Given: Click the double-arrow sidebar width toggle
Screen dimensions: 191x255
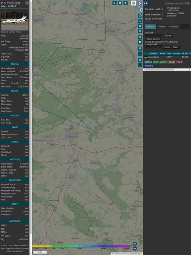Looking at the screenshot, I should coord(146,3).
